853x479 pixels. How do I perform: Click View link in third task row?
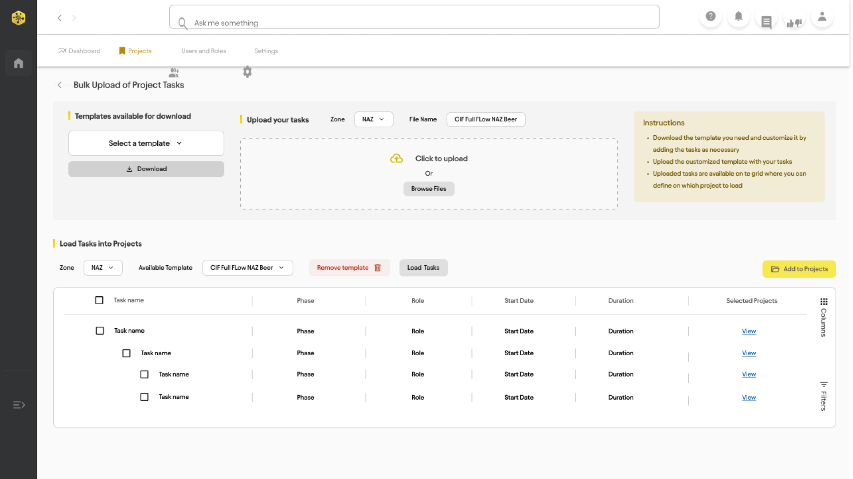749,374
